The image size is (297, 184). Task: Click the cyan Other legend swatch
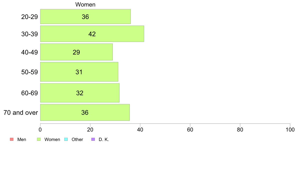tap(66, 139)
